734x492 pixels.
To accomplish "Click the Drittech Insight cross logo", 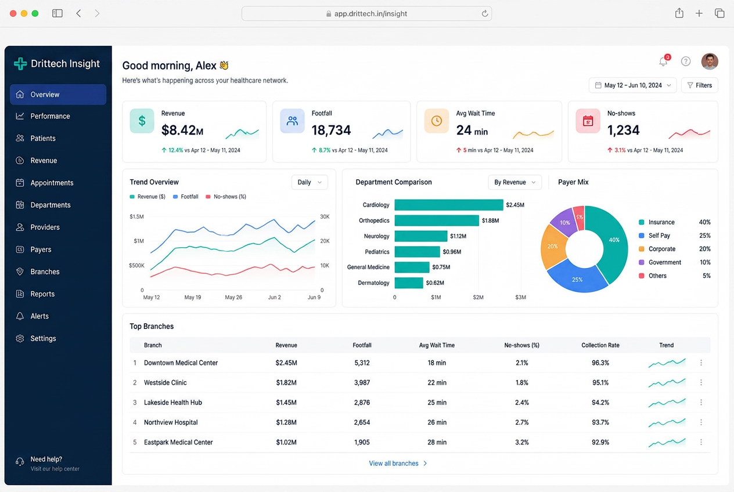I will tap(20, 64).
